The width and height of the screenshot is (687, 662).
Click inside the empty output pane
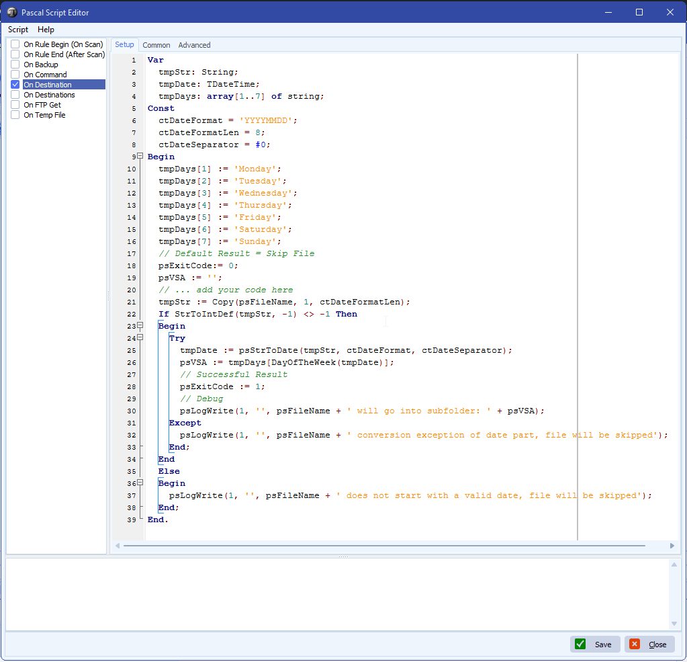coord(336,594)
